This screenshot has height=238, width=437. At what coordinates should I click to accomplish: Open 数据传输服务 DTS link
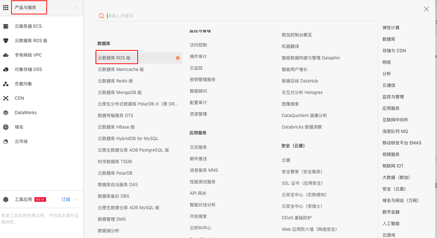pos(115,116)
